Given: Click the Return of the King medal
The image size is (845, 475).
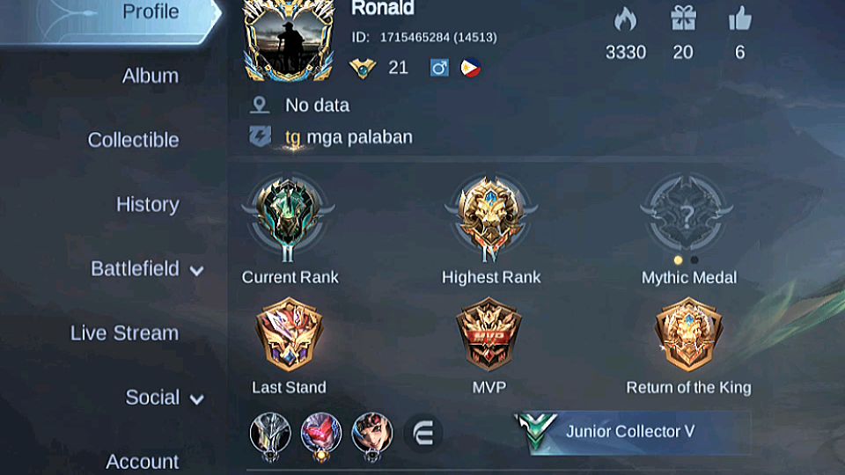Looking at the screenshot, I should (688, 334).
